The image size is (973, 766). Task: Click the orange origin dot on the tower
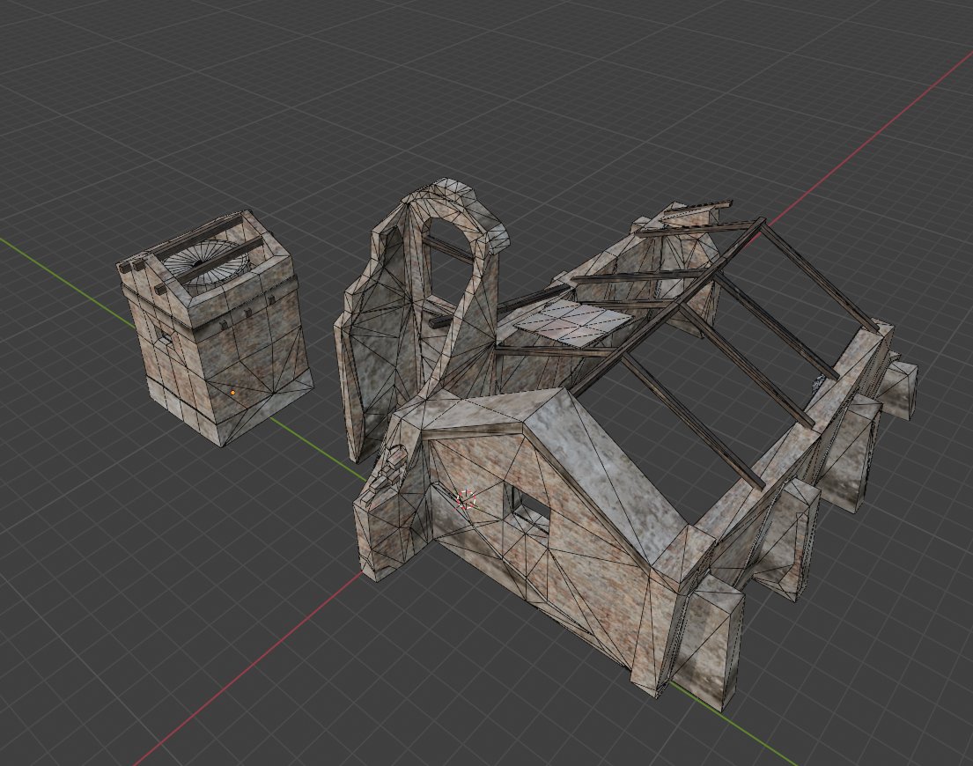pos(232,393)
